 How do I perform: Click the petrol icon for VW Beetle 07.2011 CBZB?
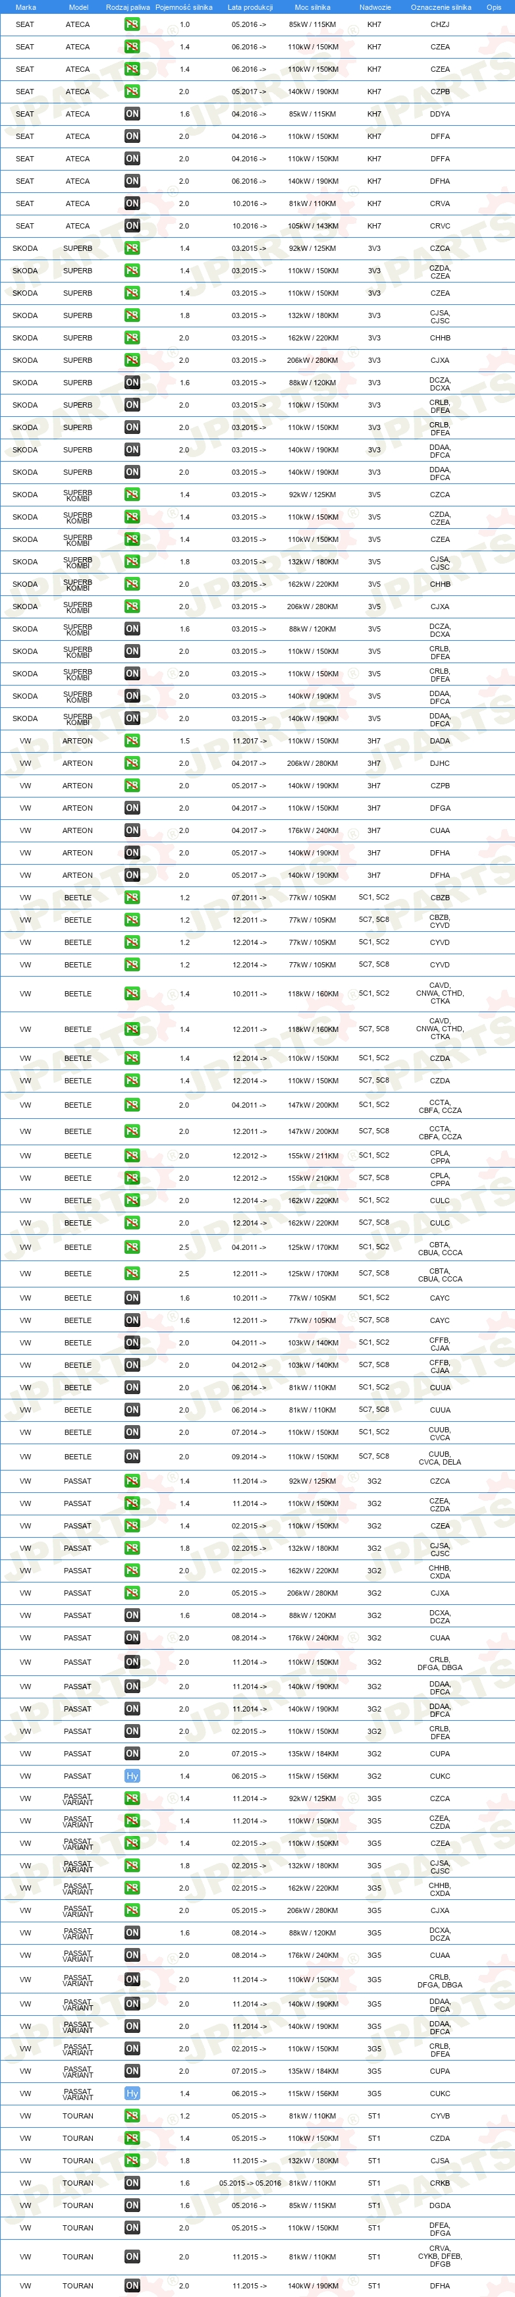132,897
